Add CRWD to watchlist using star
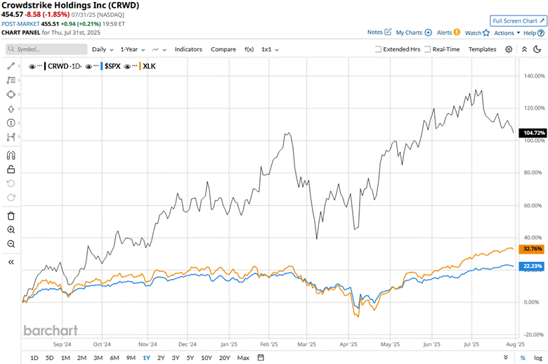The height and width of the screenshot is (364, 548). pos(486,33)
